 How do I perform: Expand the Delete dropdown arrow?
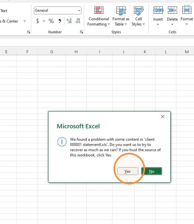pos(172,24)
